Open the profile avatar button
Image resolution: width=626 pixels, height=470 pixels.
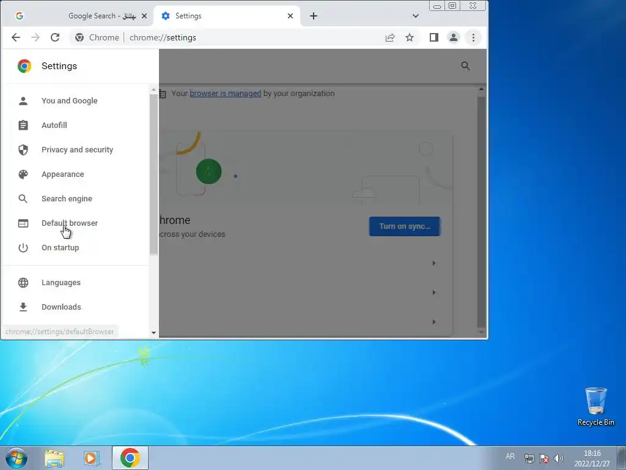(454, 37)
